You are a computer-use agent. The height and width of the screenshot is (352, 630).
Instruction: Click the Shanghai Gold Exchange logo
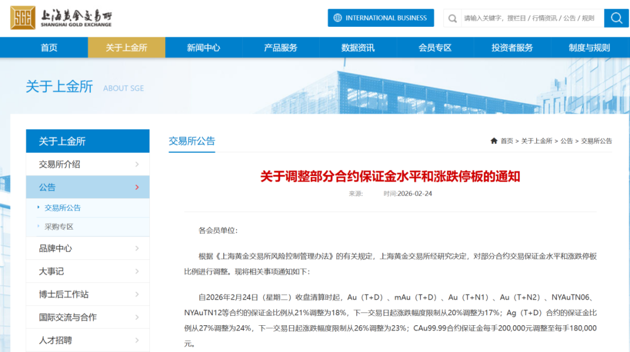click(x=61, y=17)
